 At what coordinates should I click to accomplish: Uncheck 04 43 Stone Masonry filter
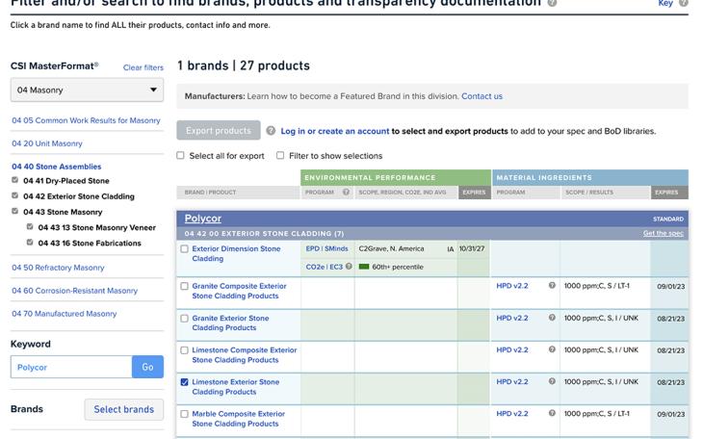pos(14,211)
